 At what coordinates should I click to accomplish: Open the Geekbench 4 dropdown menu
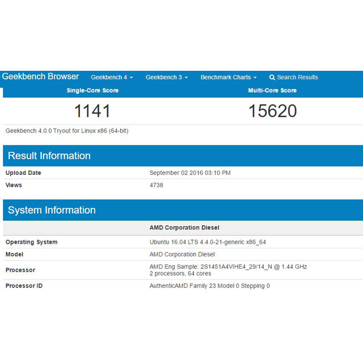[112, 77]
